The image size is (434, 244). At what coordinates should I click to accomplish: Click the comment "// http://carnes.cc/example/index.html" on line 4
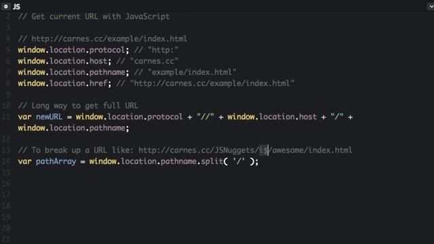coord(102,39)
